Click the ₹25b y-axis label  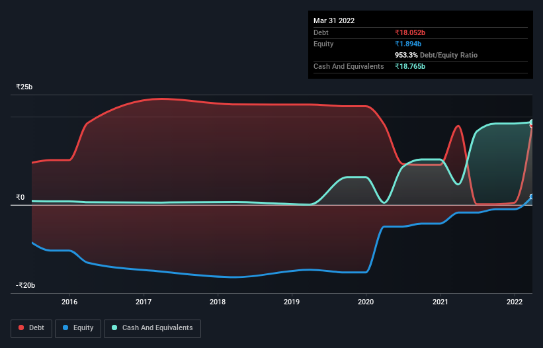tap(24, 87)
